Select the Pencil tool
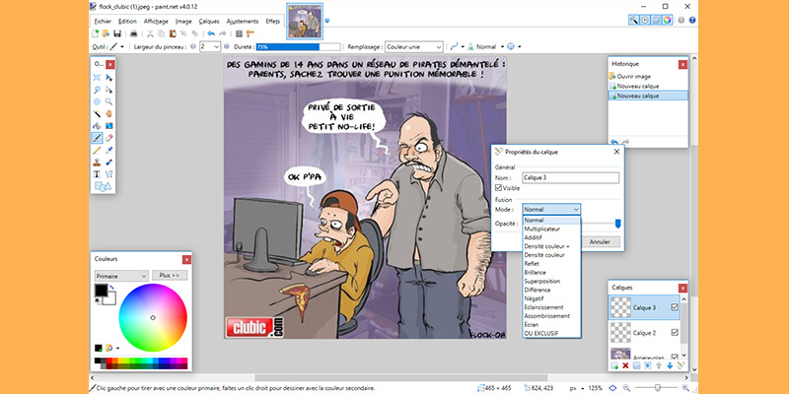This screenshot has width=789, height=394. click(x=97, y=150)
